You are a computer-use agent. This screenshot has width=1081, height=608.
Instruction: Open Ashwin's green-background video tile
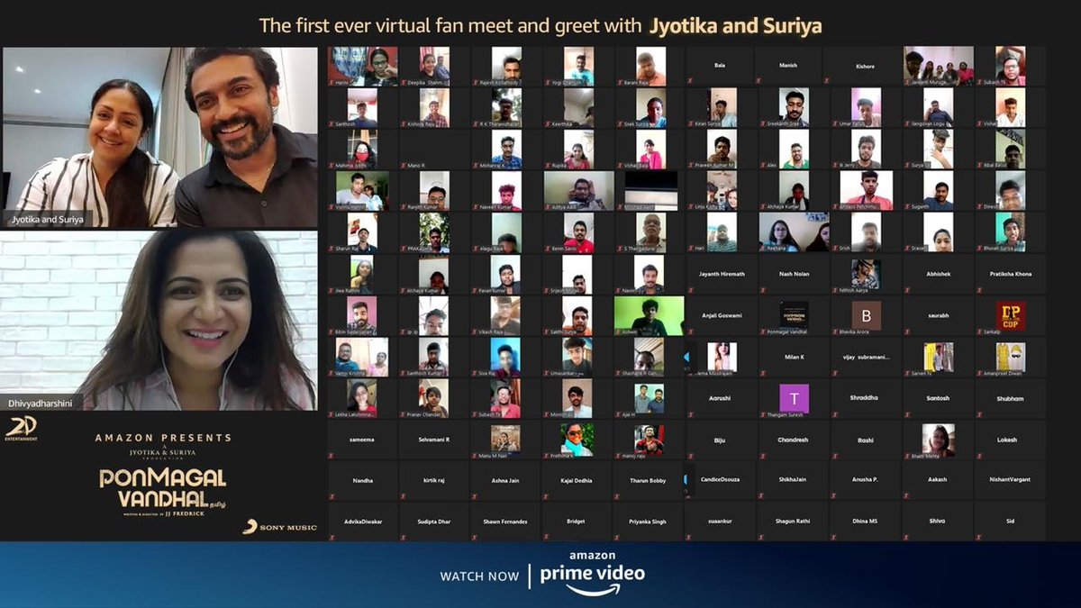point(649,316)
